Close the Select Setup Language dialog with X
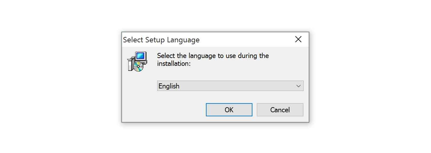 [298, 40]
